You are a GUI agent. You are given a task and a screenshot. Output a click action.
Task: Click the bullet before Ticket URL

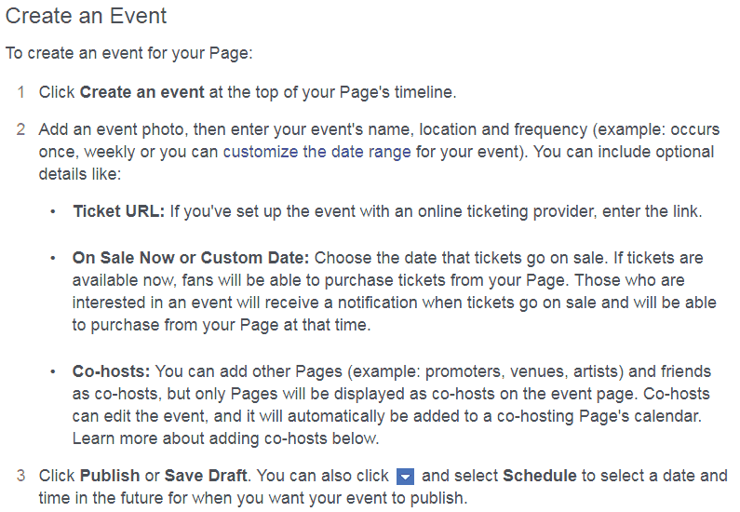(53, 212)
